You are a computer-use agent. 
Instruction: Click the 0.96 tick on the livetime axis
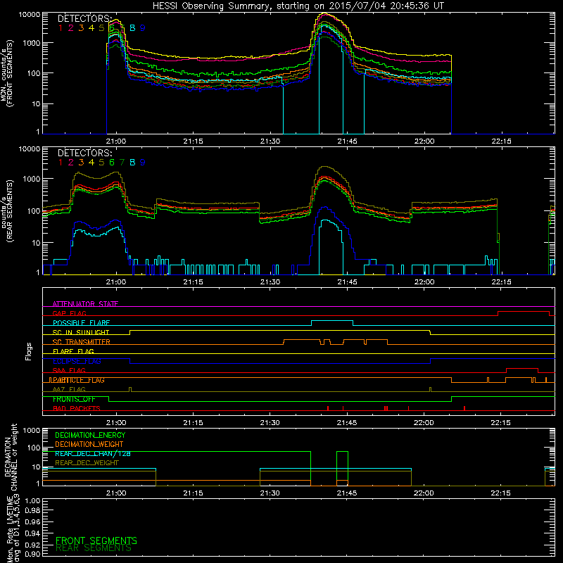32,521
